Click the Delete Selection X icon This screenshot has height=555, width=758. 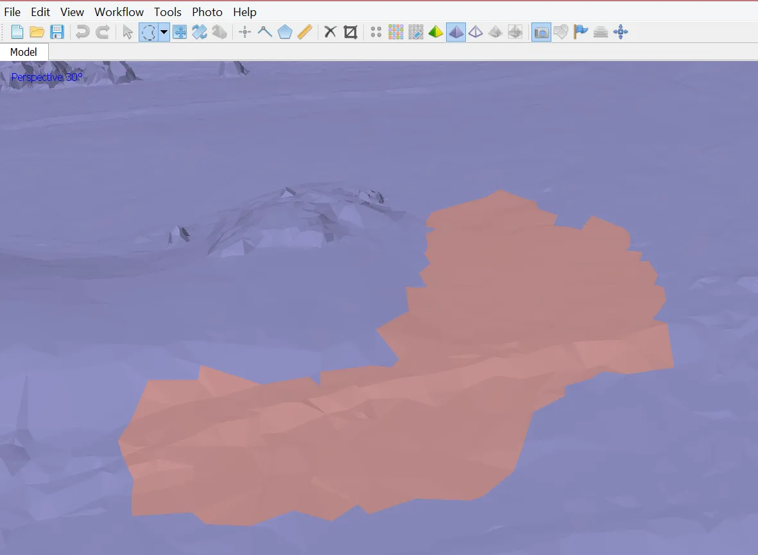(331, 32)
